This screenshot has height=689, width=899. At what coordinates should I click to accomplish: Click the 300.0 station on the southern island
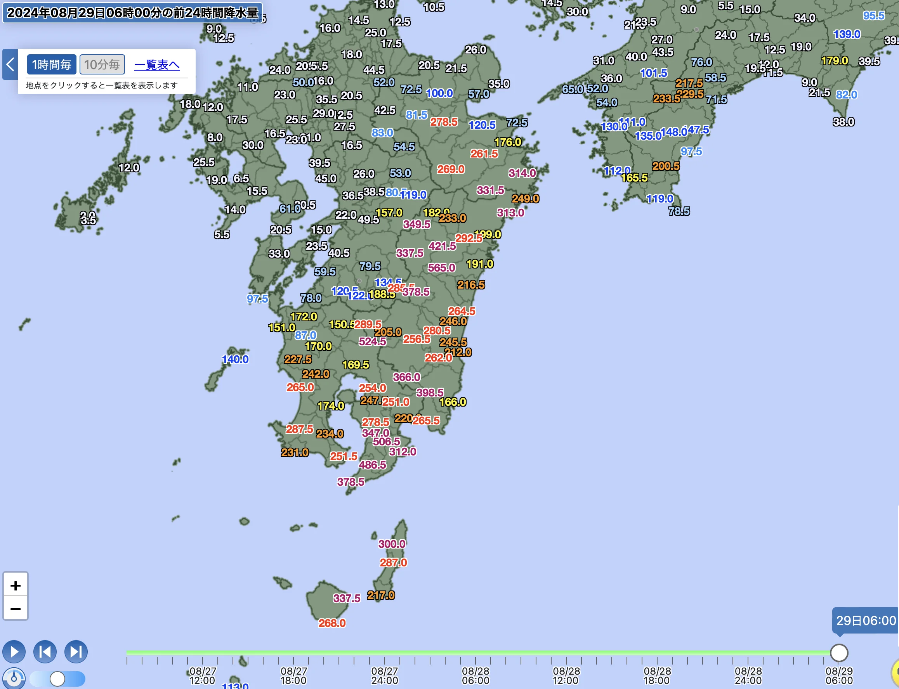[x=391, y=544]
